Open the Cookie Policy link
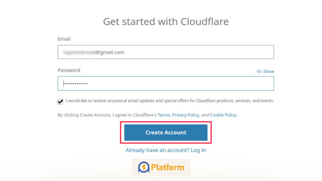 (223, 115)
